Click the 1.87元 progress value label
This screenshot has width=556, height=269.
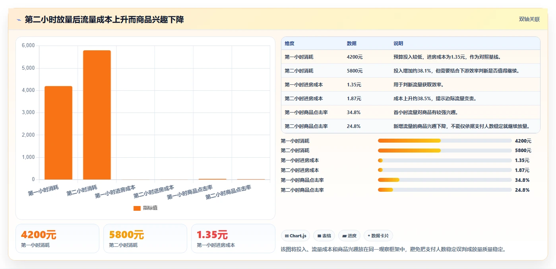click(522, 170)
